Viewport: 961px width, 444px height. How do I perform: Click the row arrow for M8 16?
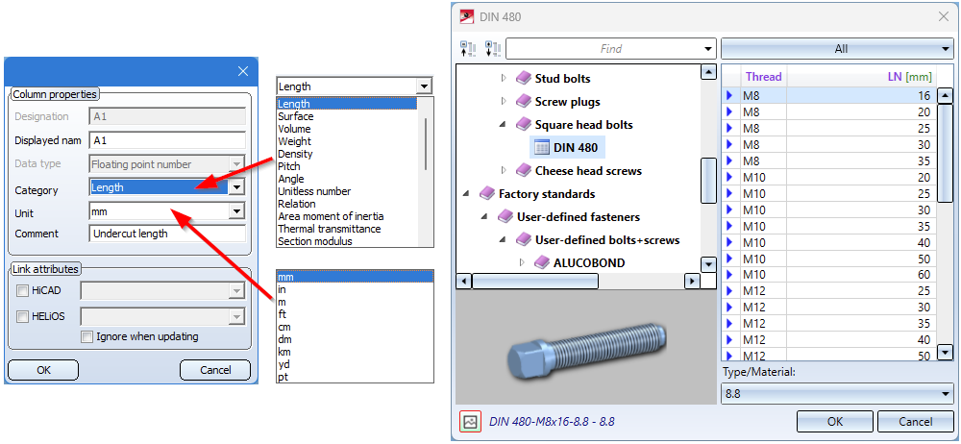click(730, 96)
